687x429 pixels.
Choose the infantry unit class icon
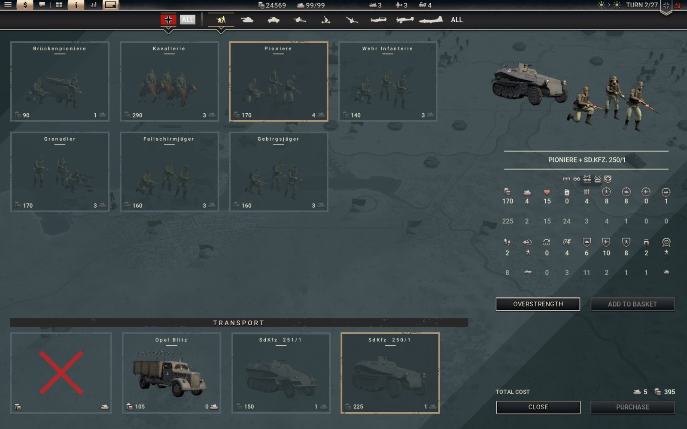(221, 20)
